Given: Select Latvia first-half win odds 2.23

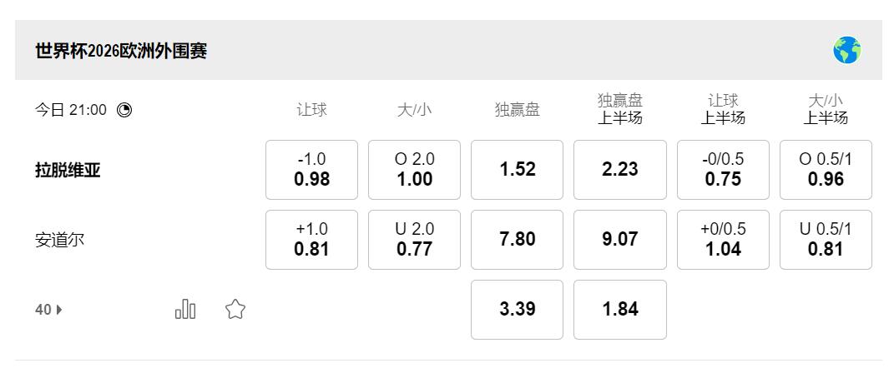Looking at the screenshot, I should tap(619, 170).
